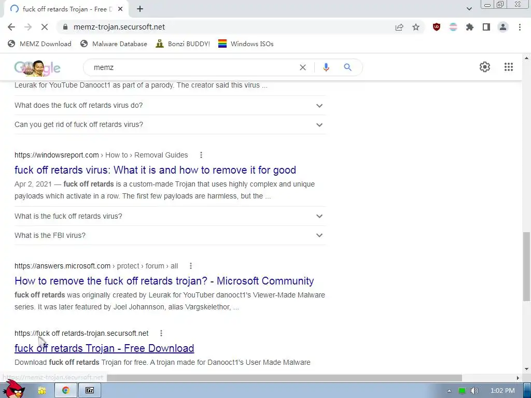The image size is (531, 398).
Task: Click the https://windowsreport.com breadcrumb text
Action: click(57, 155)
